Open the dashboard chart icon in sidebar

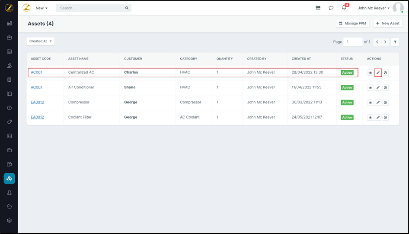(x=10, y=24)
